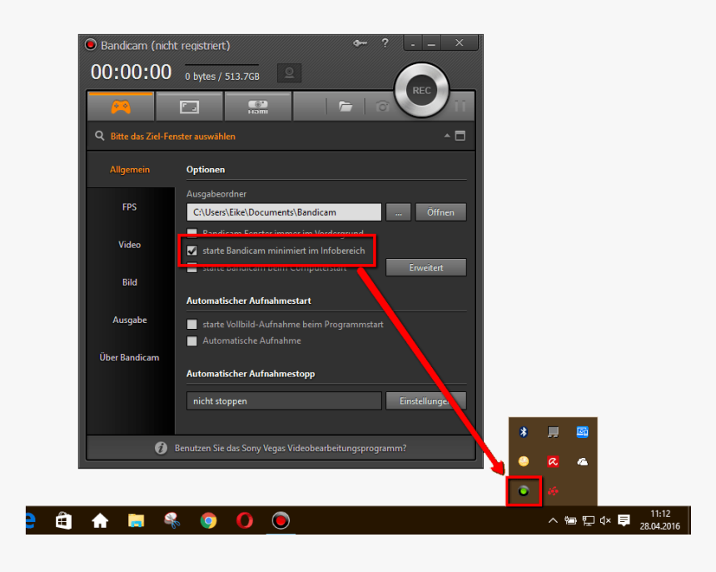The image size is (716, 572).
Task: Click the magnifier target search icon
Action: pyautogui.click(x=99, y=136)
